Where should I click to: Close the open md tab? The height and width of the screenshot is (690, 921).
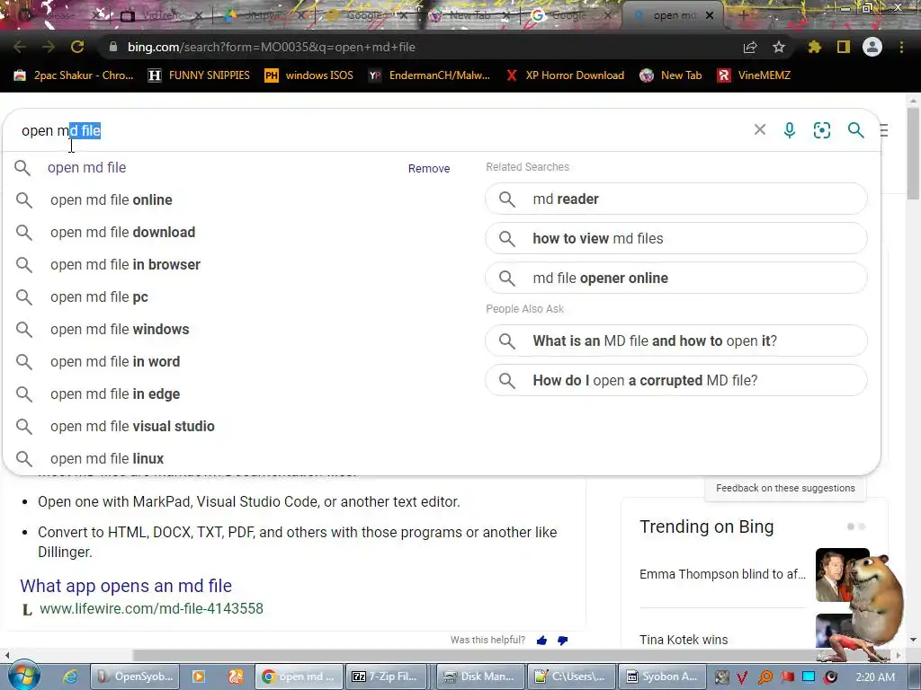tap(710, 15)
